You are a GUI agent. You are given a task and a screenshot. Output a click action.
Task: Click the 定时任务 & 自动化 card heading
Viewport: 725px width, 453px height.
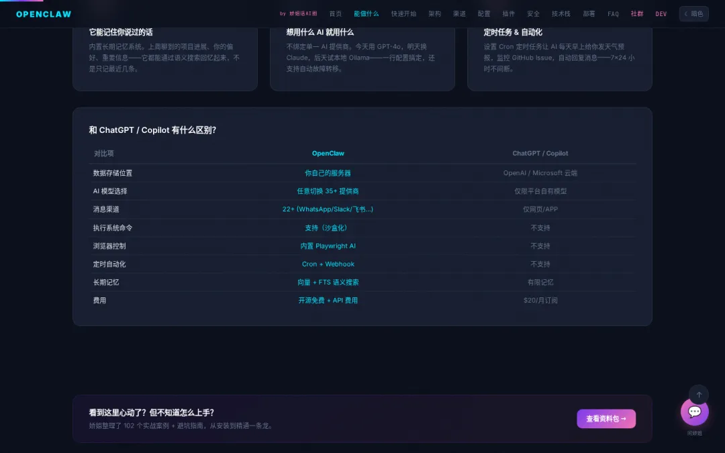click(513, 32)
